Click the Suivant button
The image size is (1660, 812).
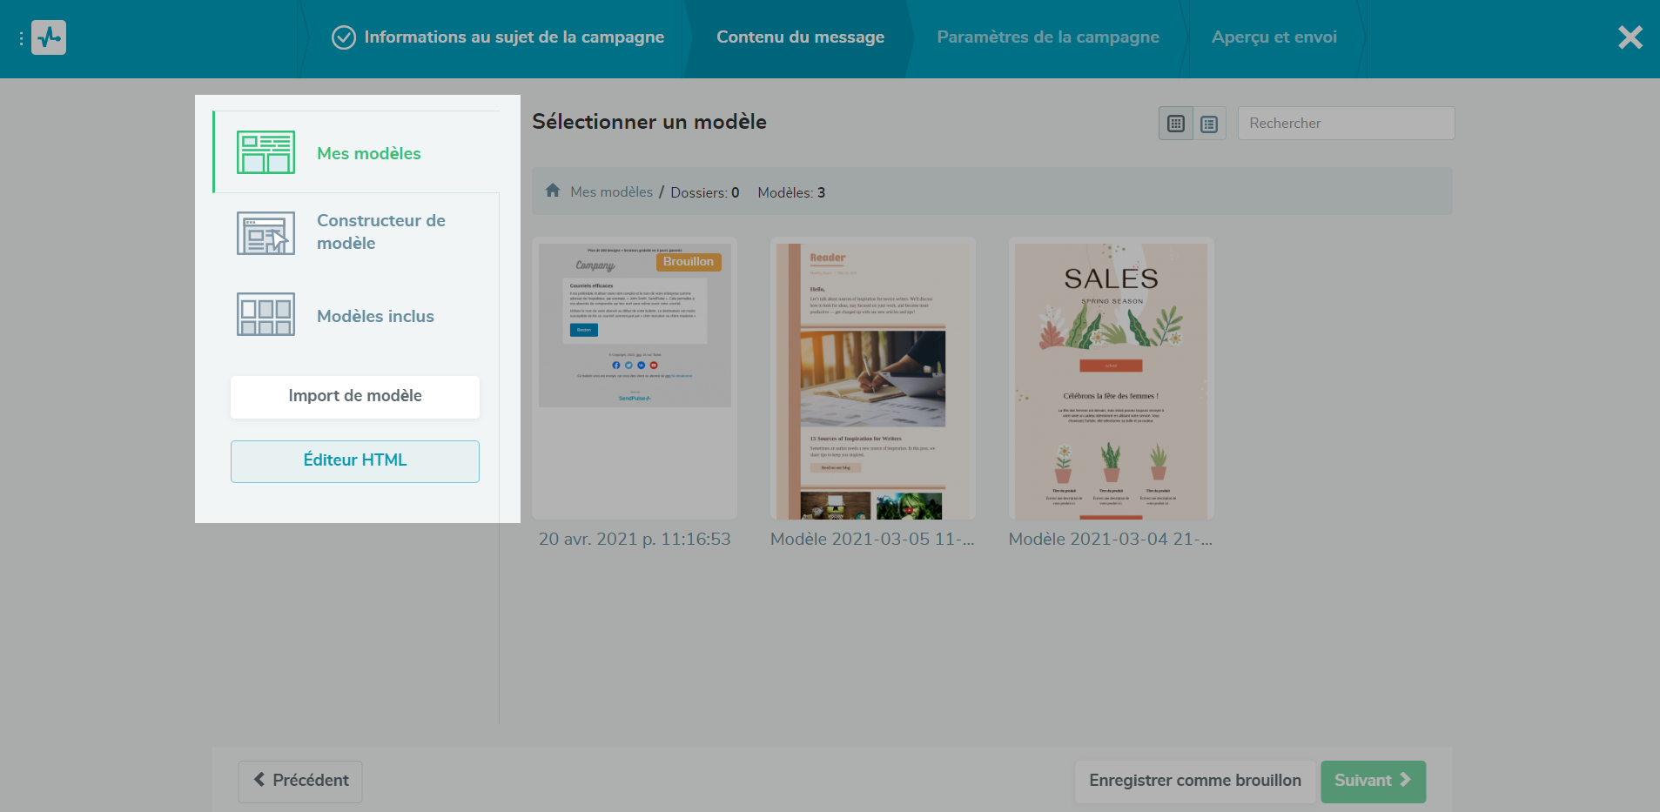click(x=1372, y=781)
